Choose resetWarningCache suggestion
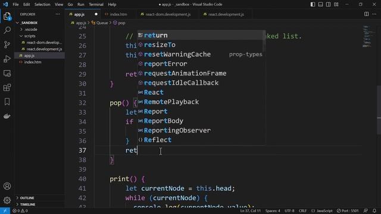Screen dimensions: 381x214 pyautogui.click(x=201, y=54)
